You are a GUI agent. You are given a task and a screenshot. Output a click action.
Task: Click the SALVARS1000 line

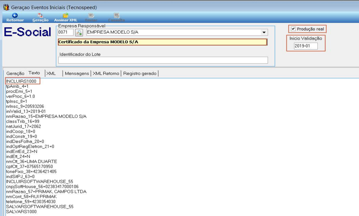pos(21,212)
